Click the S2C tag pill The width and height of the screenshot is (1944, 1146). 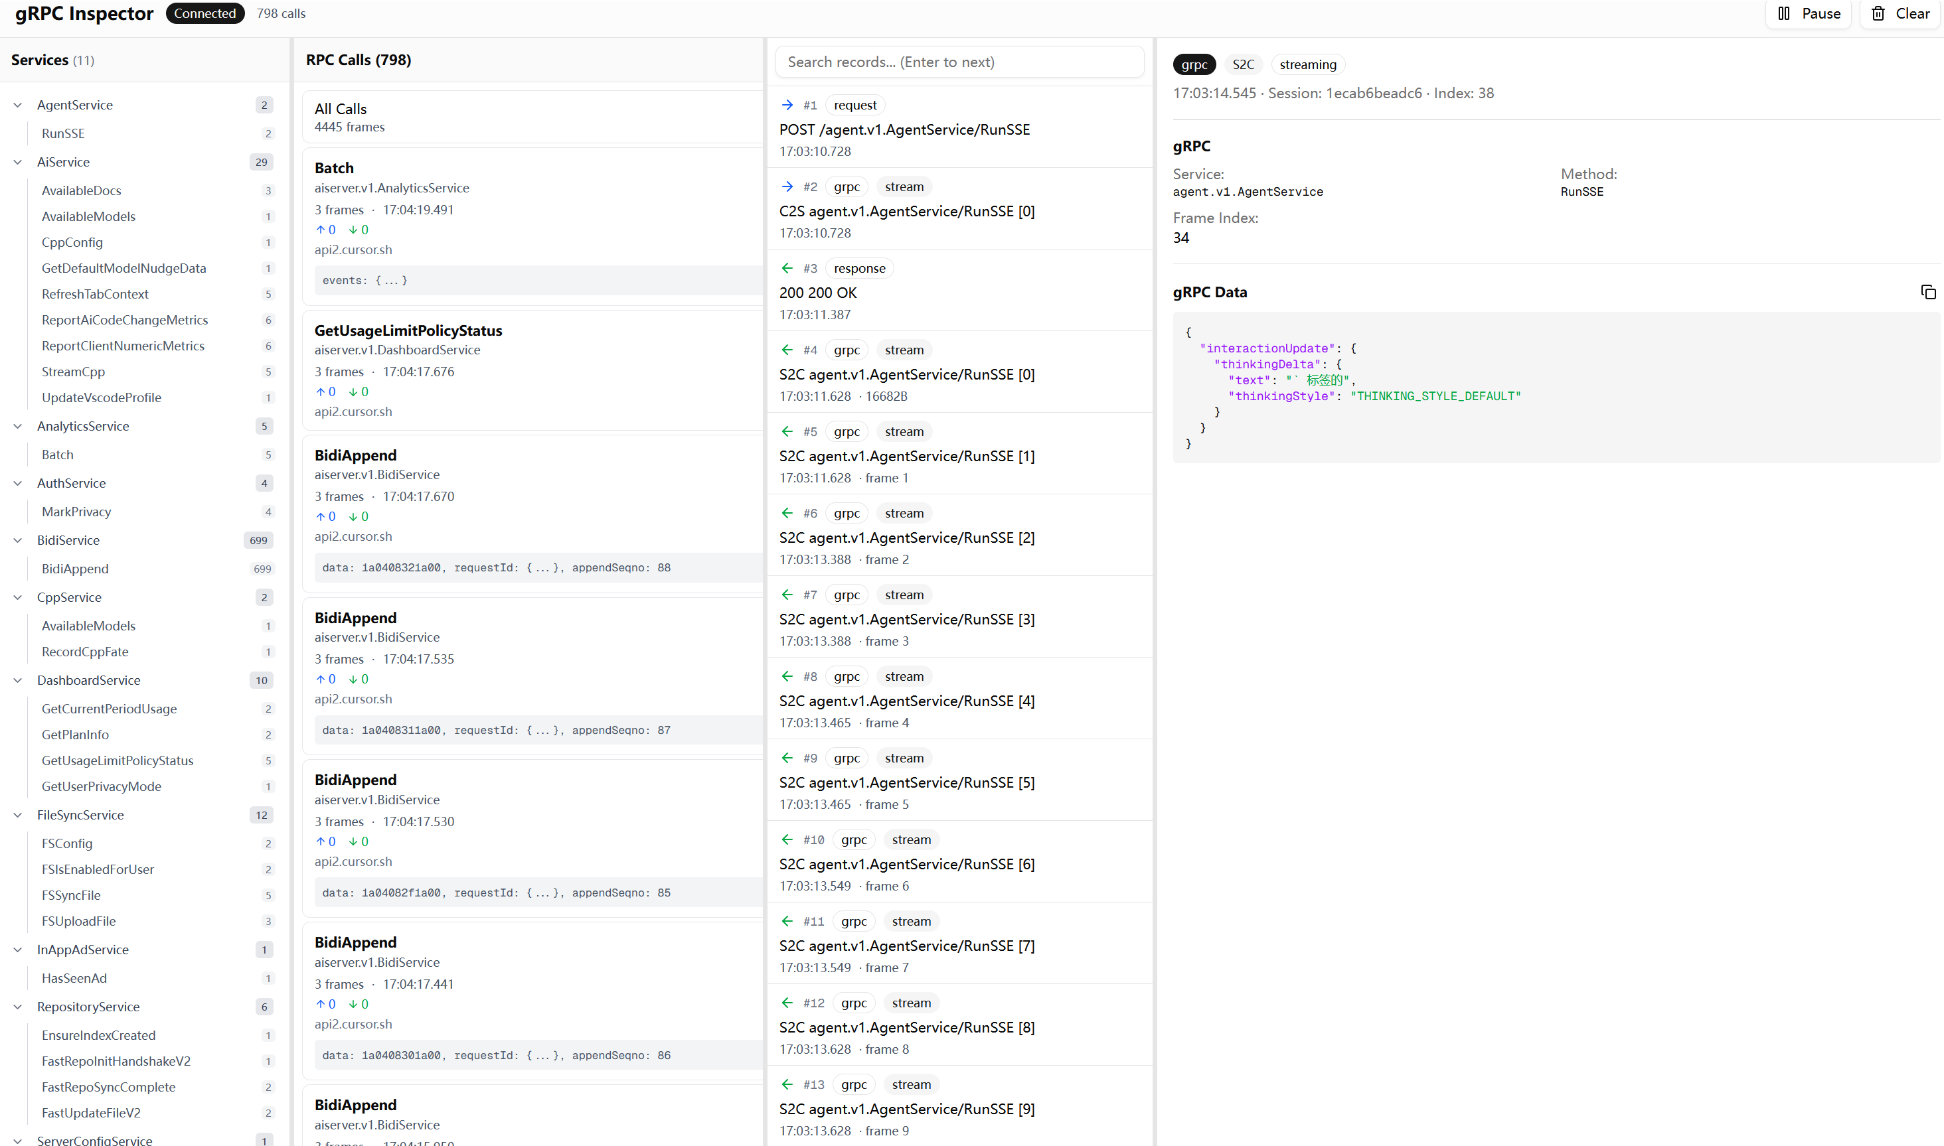pyautogui.click(x=1242, y=64)
